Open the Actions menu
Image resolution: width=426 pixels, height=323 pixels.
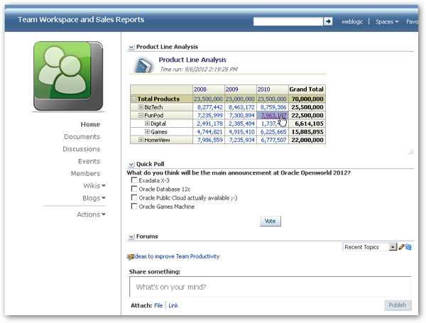[x=91, y=214]
